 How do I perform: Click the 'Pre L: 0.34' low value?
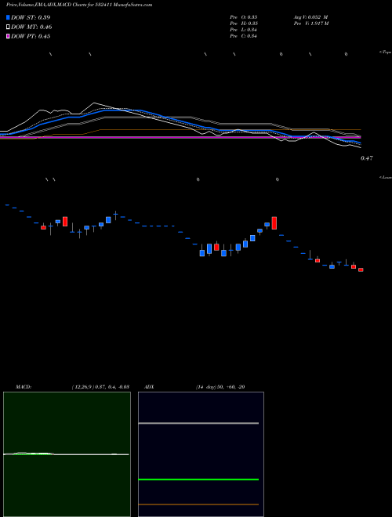[x=244, y=30]
